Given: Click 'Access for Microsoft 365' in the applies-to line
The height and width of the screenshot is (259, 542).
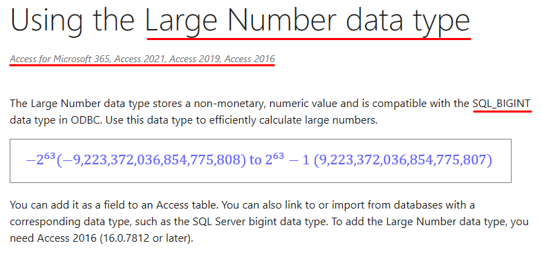Looking at the screenshot, I should (x=61, y=59).
